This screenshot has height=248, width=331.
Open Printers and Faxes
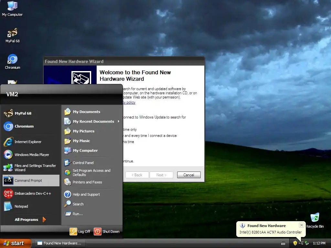tap(91, 182)
